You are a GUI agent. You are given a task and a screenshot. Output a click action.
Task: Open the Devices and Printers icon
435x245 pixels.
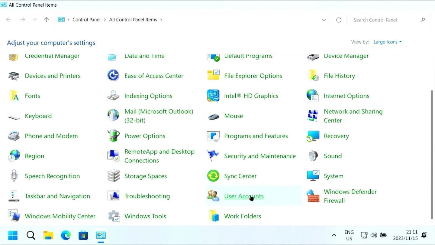pyautogui.click(x=14, y=76)
